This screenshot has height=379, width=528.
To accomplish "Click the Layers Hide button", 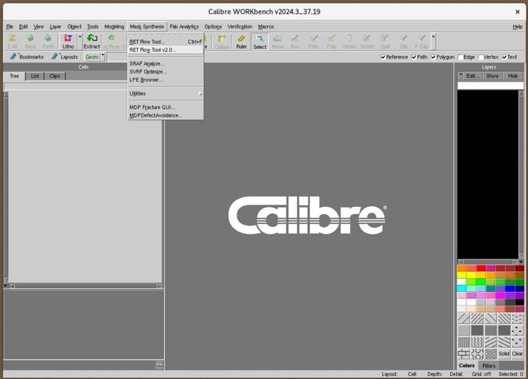I will point(513,76).
